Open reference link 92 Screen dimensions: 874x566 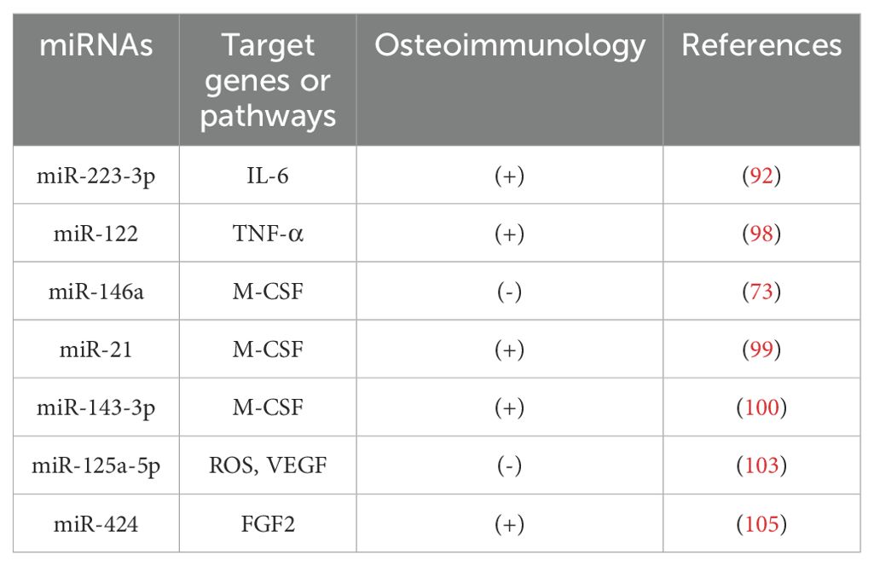761,175
